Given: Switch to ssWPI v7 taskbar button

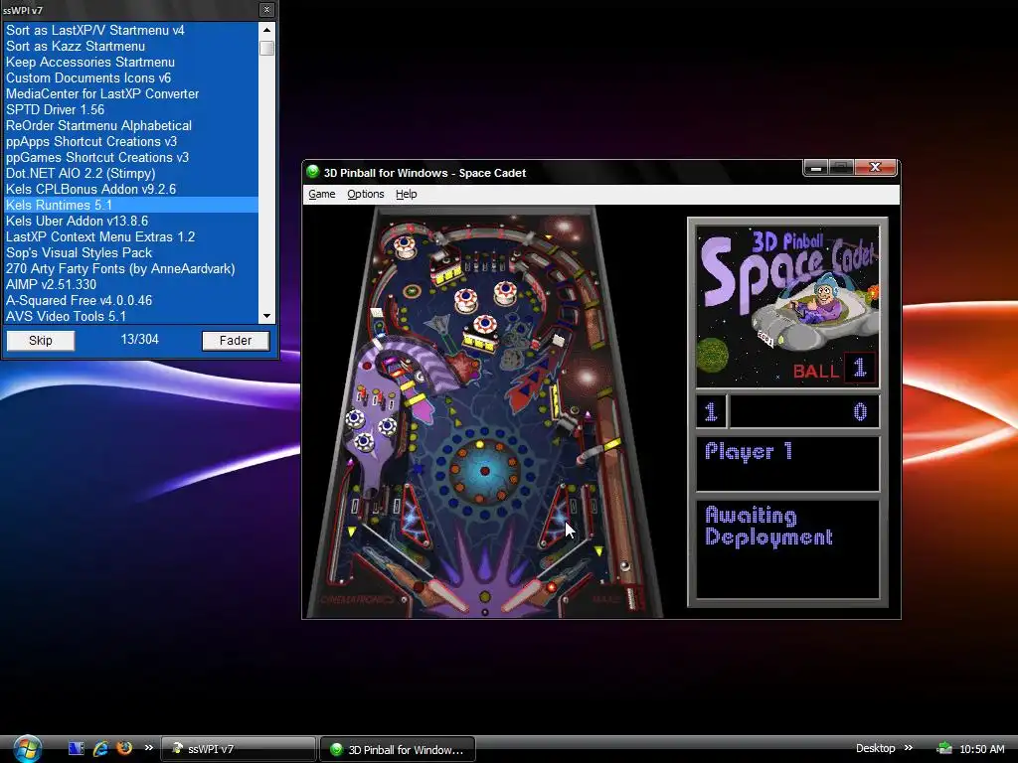Looking at the screenshot, I should [x=238, y=749].
